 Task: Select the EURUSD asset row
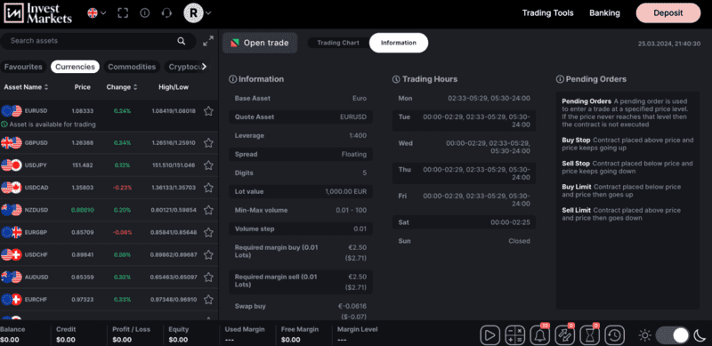pyautogui.click(x=109, y=116)
